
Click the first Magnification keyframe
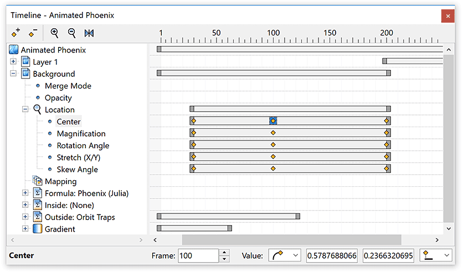(194, 133)
